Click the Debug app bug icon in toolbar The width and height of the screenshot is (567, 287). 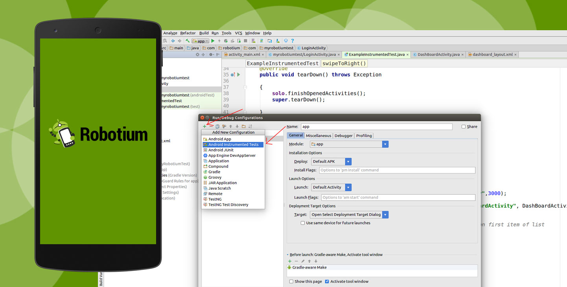point(226,41)
